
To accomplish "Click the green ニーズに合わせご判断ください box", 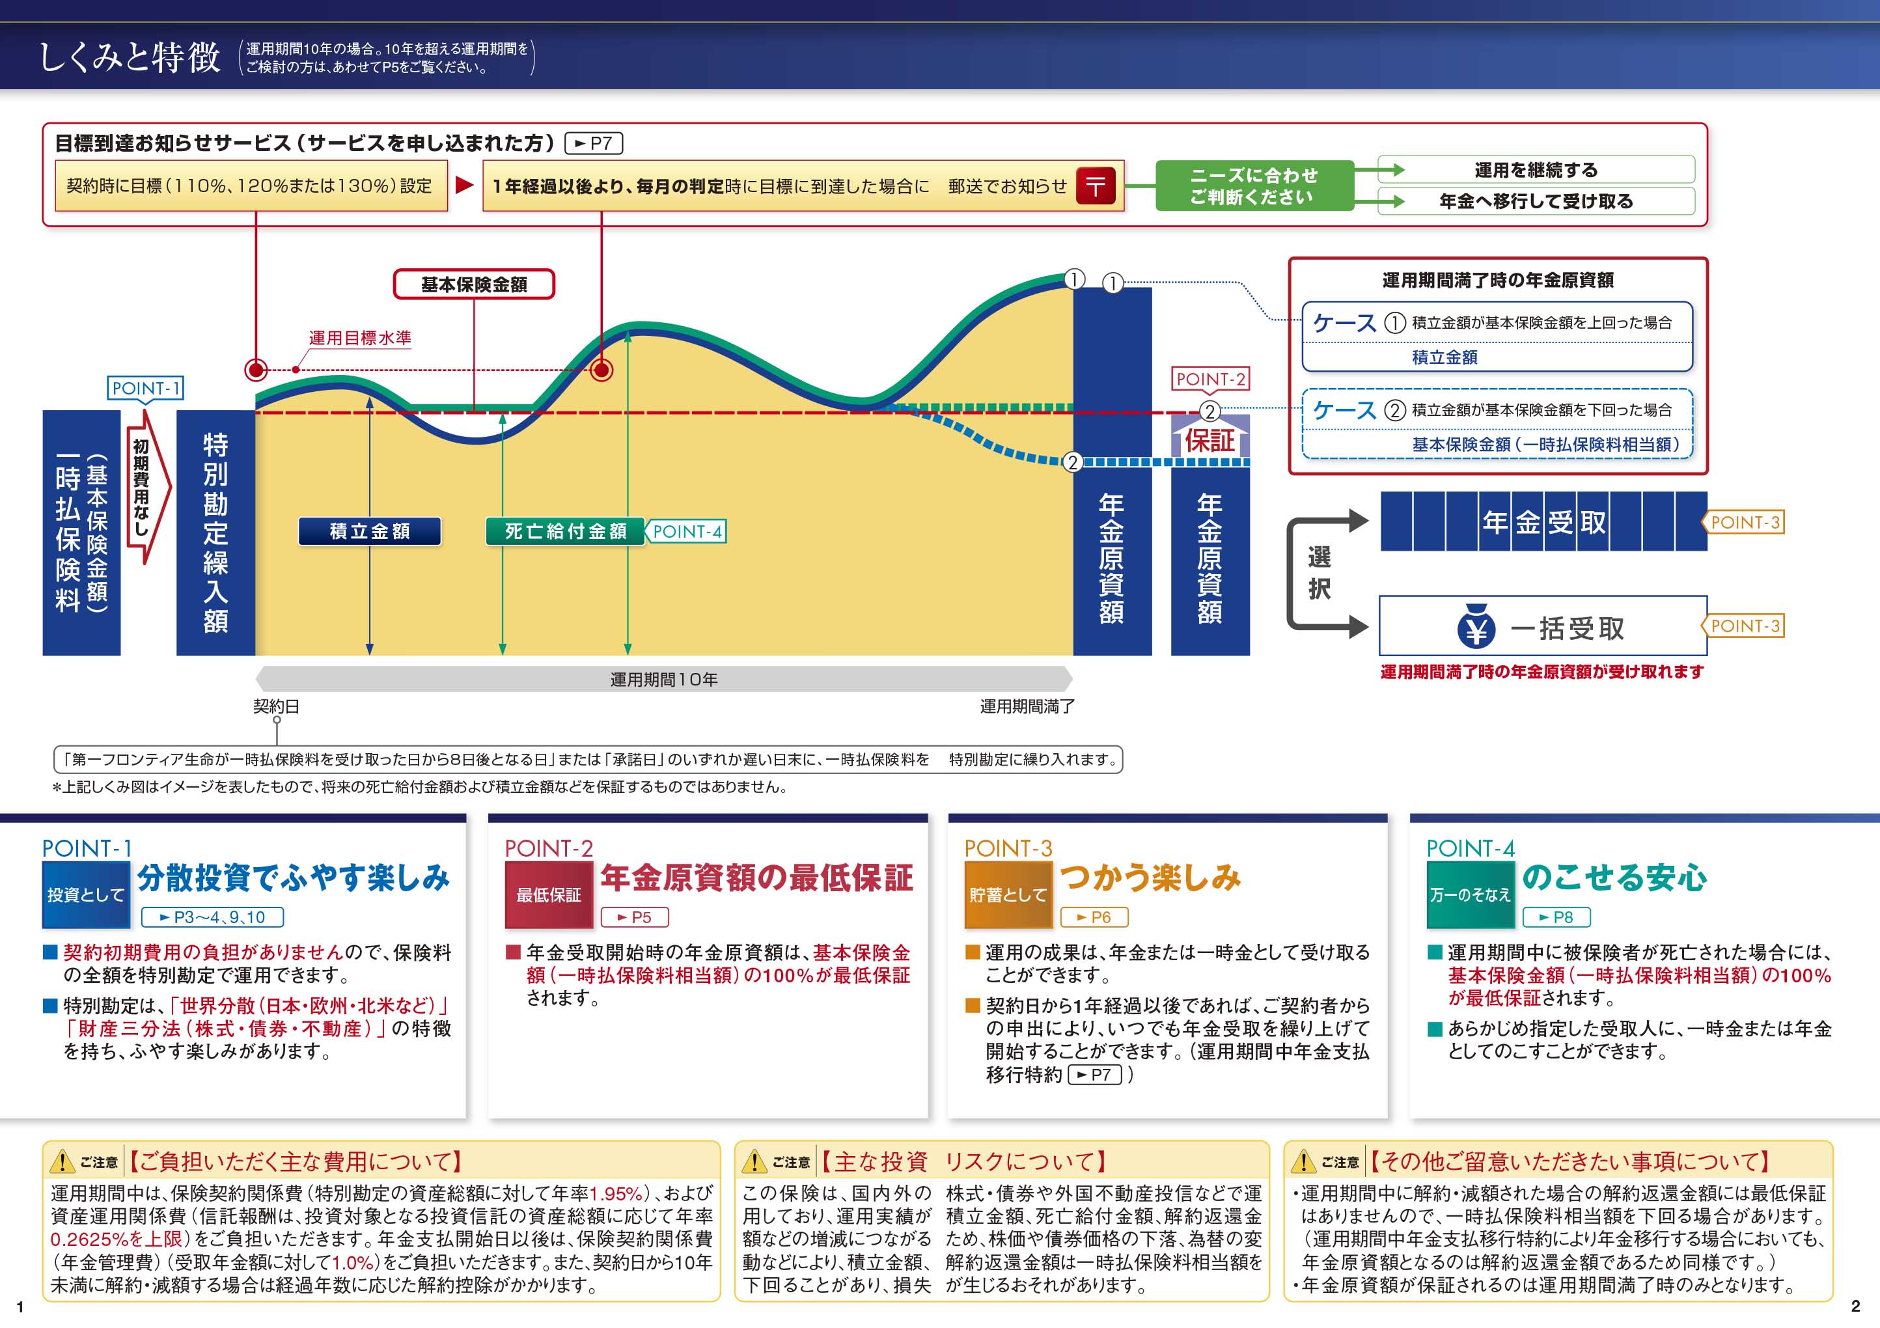I will (x=1254, y=185).
